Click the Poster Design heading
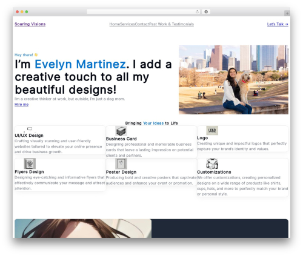Screen dimensions: 303x256 [121, 172]
